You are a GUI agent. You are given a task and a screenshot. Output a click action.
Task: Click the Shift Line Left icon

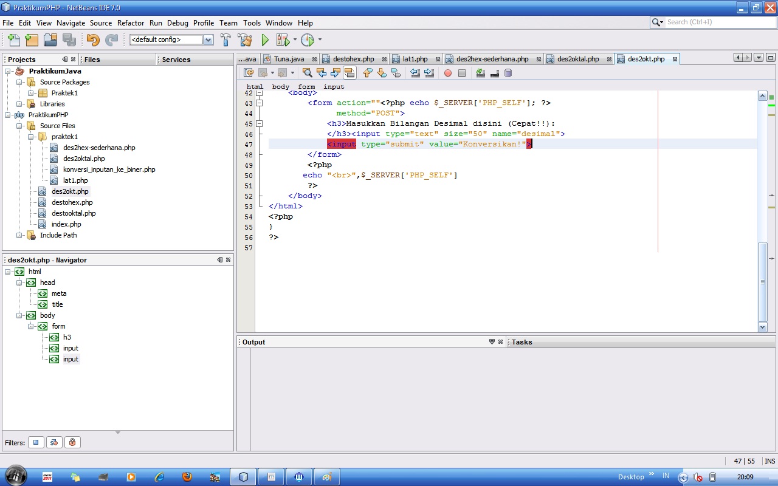tap(415, 73)
